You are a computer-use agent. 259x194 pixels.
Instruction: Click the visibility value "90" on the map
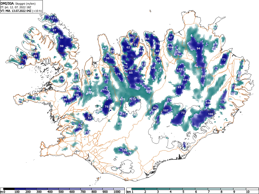(66, 99)
